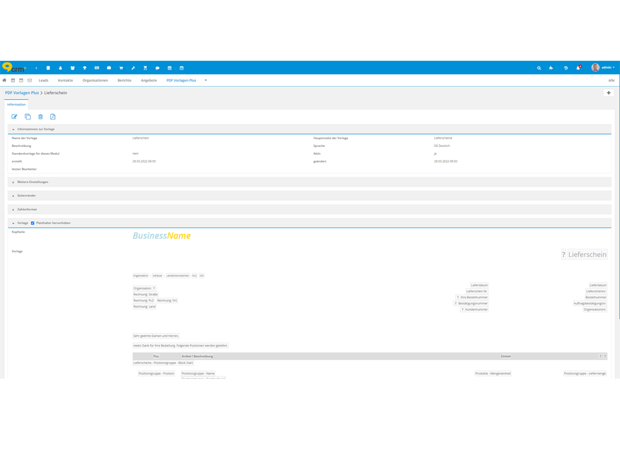
Task: Open the Organisationen menu item
Action: click(x=95, y=80)
